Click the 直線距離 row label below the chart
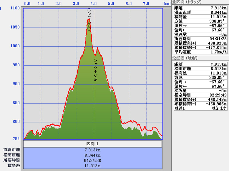The width and height of the screenshot is (229, 171). [11, 150]
